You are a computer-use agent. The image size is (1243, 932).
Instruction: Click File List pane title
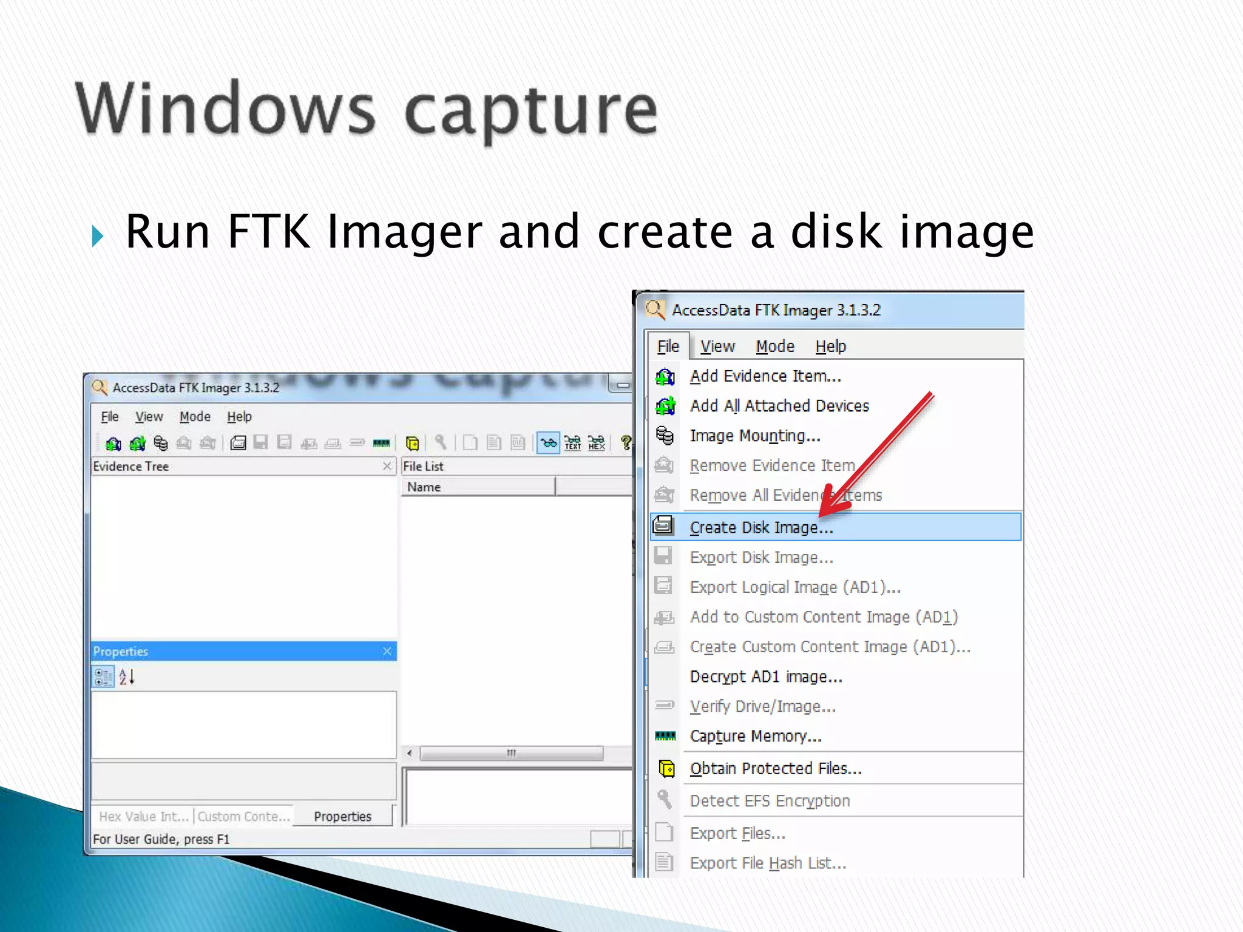[x=424, y=466]
